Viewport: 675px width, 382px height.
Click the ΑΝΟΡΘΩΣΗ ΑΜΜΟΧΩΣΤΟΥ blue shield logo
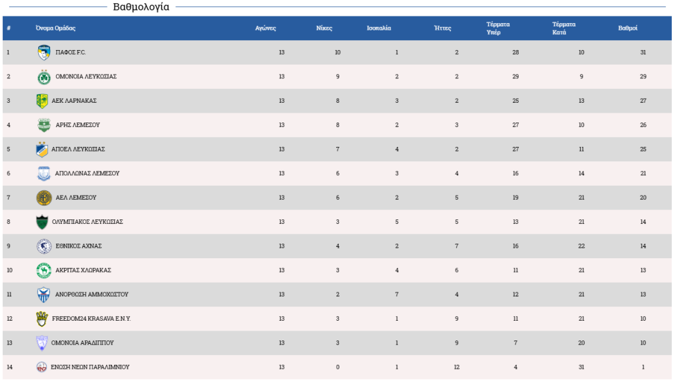44,294
